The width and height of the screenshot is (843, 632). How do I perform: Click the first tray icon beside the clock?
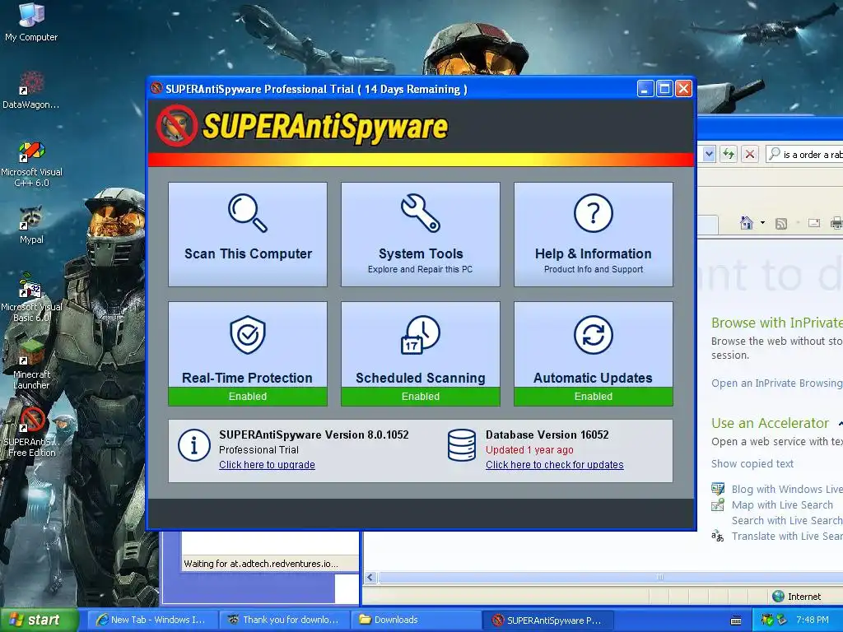pos(766,620)
